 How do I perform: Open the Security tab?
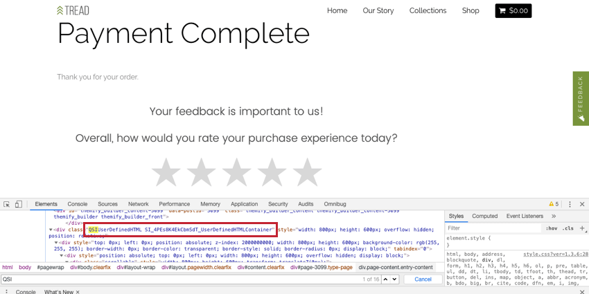[278, 204]
